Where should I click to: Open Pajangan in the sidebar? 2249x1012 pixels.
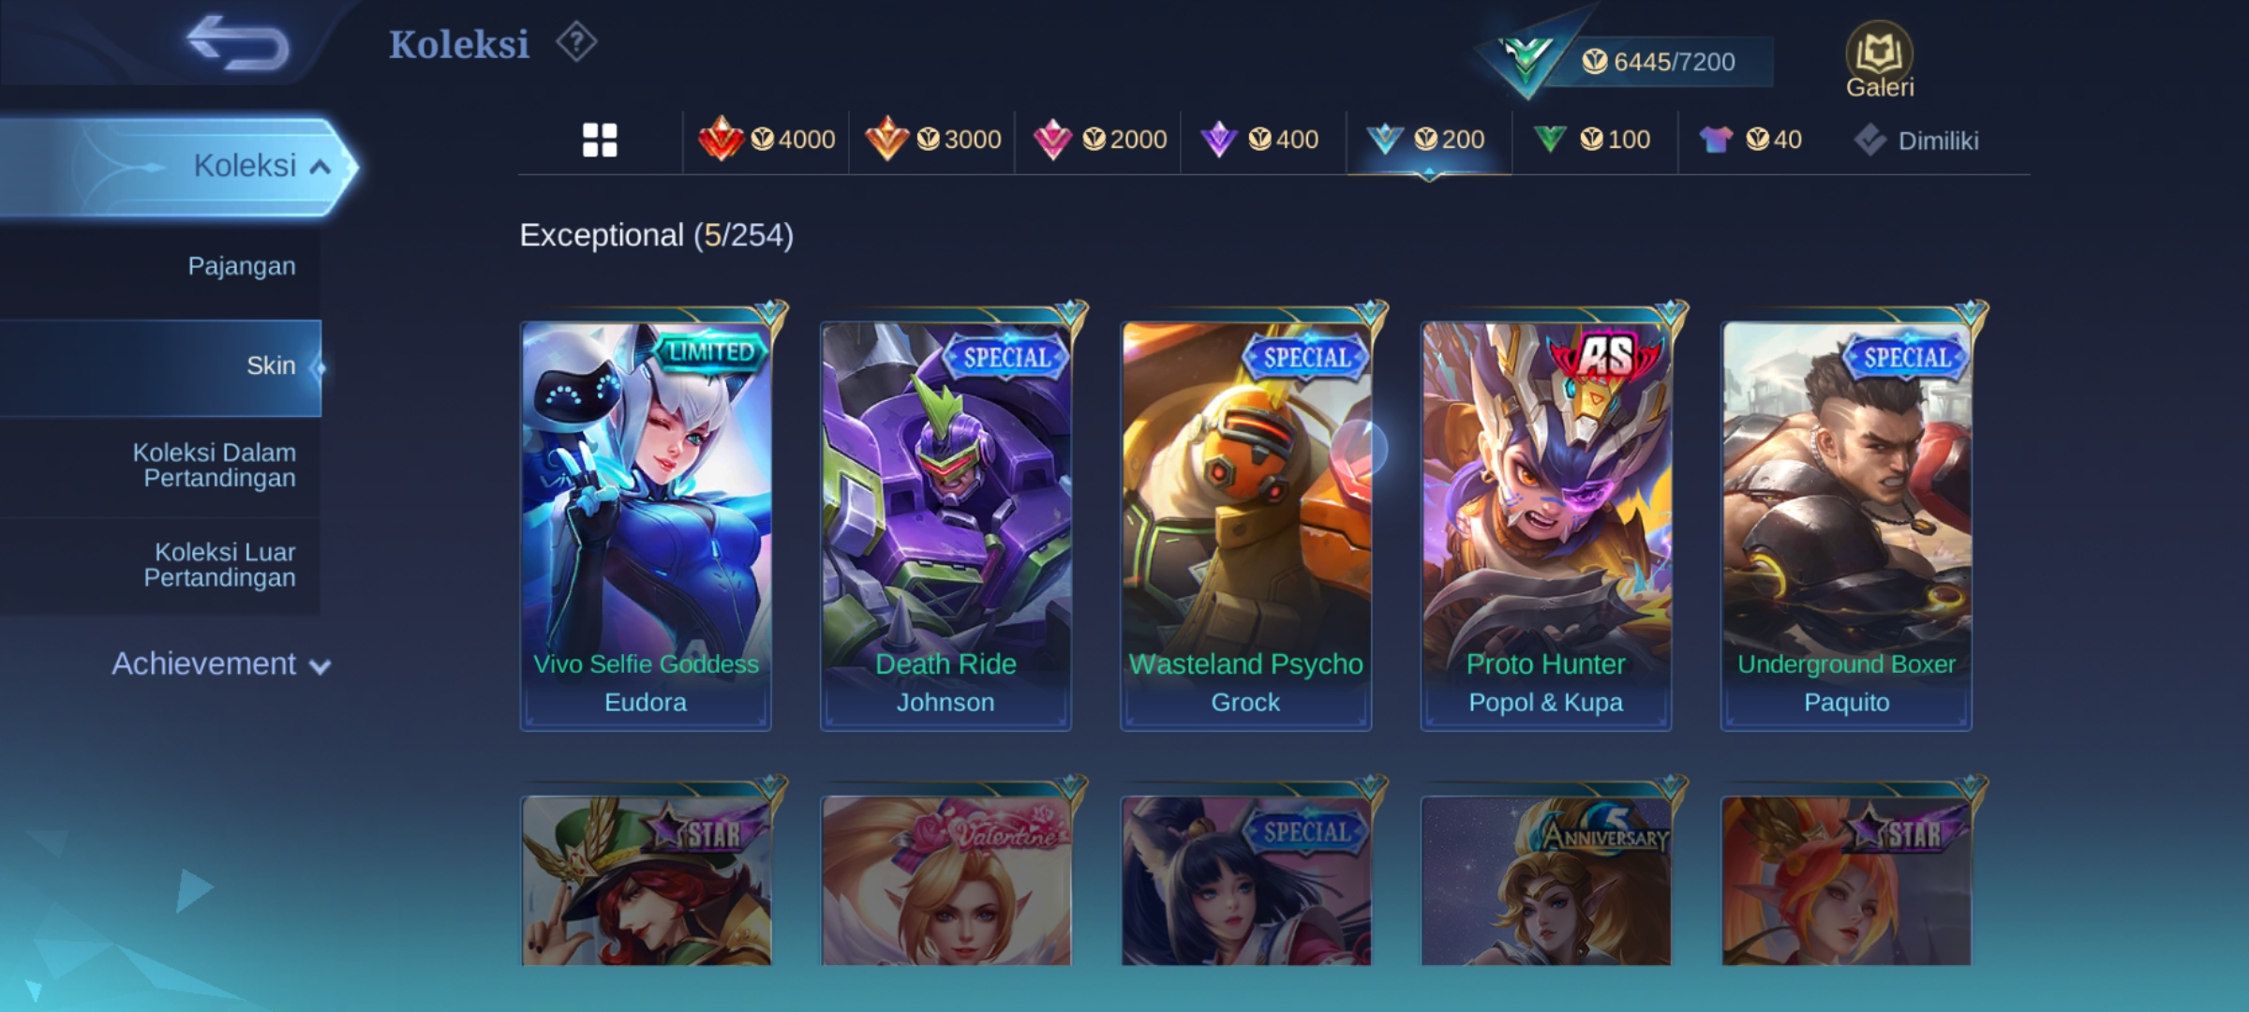pos(242,266)
